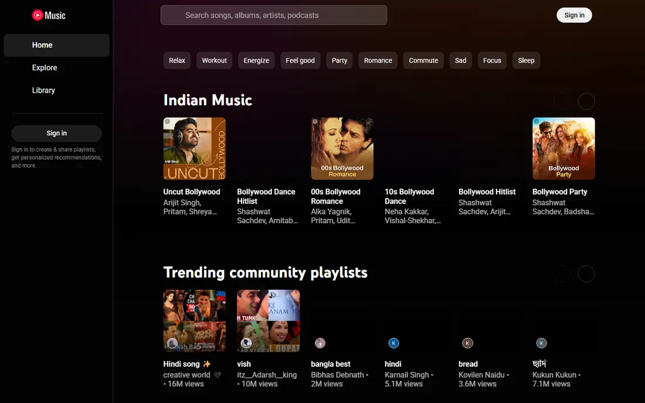This screenshot has height=403, width=645.
Task: Click 'creative world • 16M views' text
Action: [192, 379]
